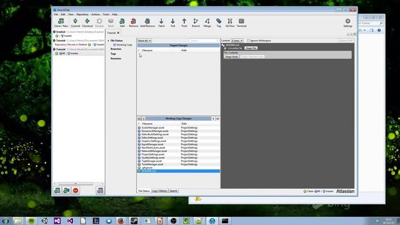400x225 pixels.
Task: Click the Push toolbar icon
Action: pos(184,22)
